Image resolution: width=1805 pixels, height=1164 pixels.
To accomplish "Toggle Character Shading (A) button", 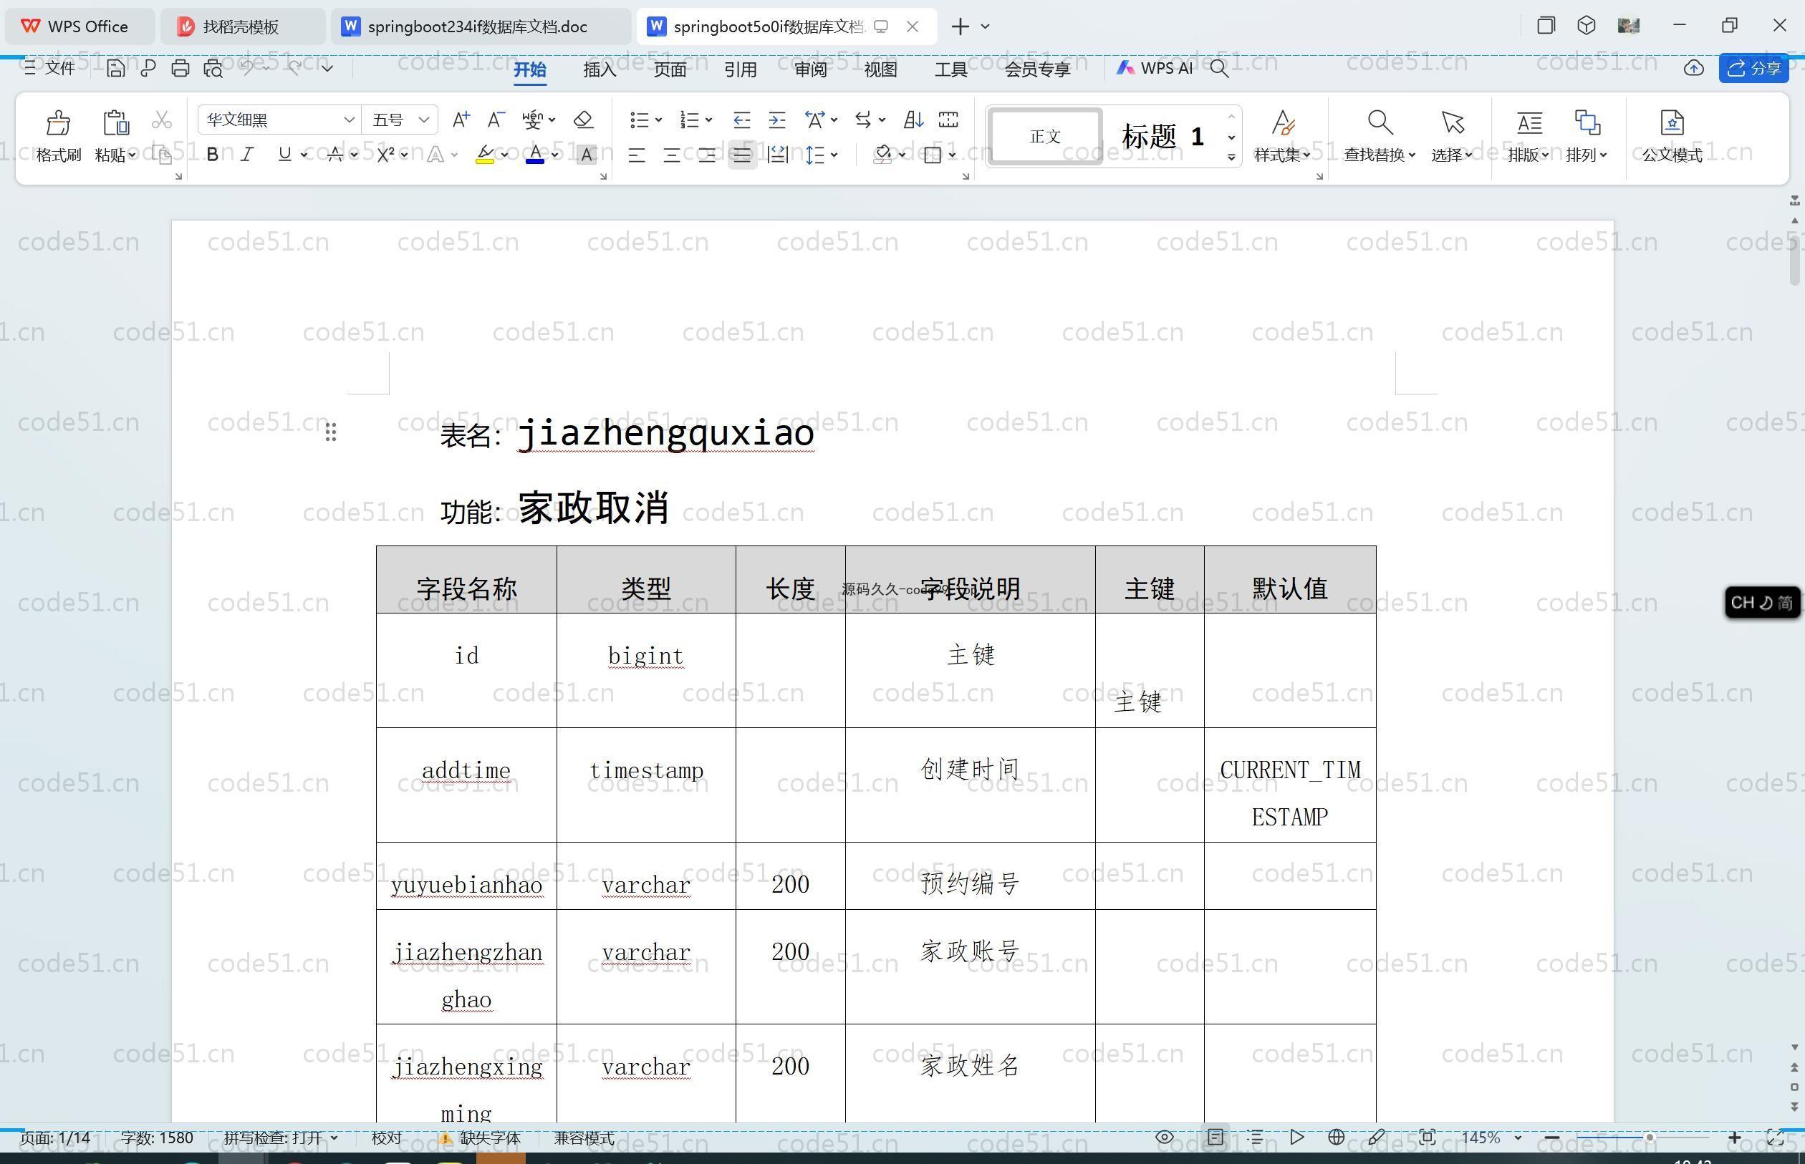I will (586, 155).
